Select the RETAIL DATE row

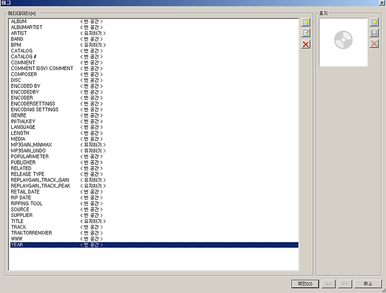[x=154, y=192]
